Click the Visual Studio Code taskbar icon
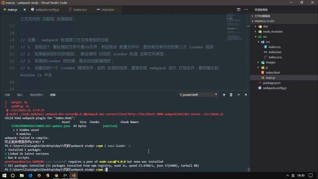Viewport: 318px width, 179px height. coord(74,176)
